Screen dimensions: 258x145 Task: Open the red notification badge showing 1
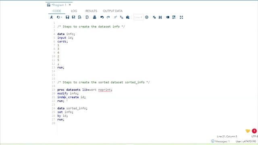pyautogui.click(x=254, y=131)
